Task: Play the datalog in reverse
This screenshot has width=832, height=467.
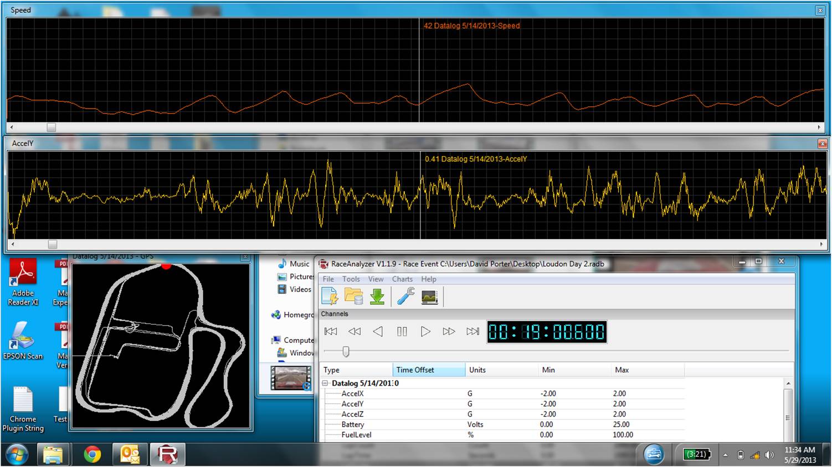Action: (x=378, y=332)
